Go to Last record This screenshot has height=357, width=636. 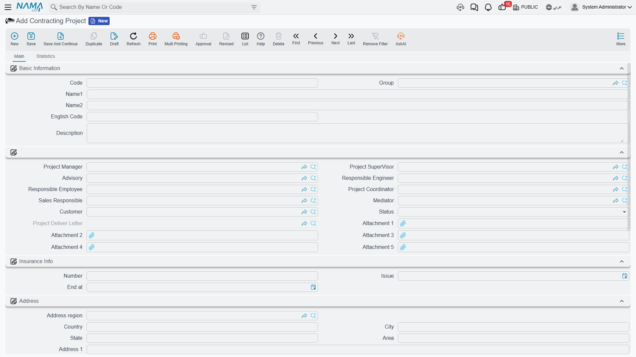(x=351, y=39)
